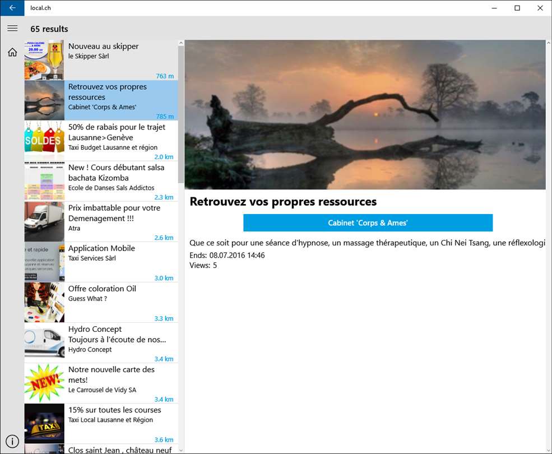Image resolution: width=552 pixels, height=454 pixels.
Task: Open the 'Application Mobile' Taxi Services listing
Action: 101,262
